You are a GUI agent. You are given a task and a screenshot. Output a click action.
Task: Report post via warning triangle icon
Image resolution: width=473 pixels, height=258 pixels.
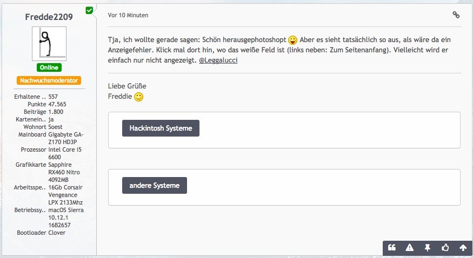[409, 248]
